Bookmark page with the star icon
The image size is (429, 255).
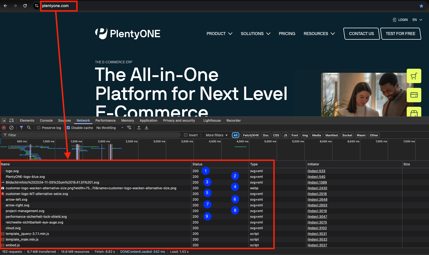421,6
